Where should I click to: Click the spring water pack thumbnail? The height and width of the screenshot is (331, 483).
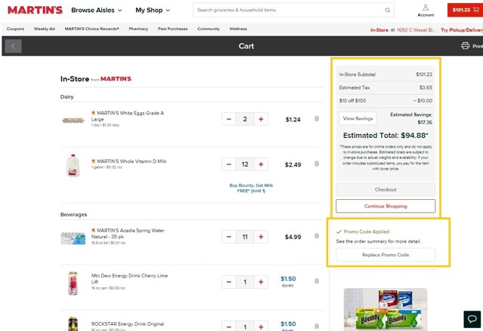pos(73,238)
